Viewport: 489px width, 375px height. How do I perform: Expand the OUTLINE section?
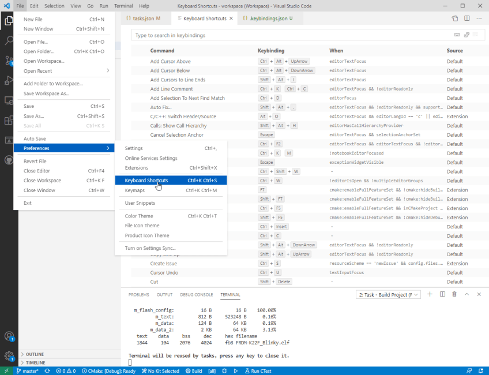(x=35, y=354)
